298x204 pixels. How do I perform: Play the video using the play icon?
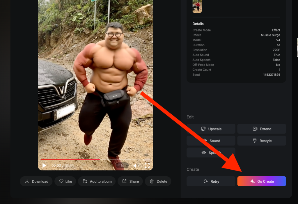(44, 166)
